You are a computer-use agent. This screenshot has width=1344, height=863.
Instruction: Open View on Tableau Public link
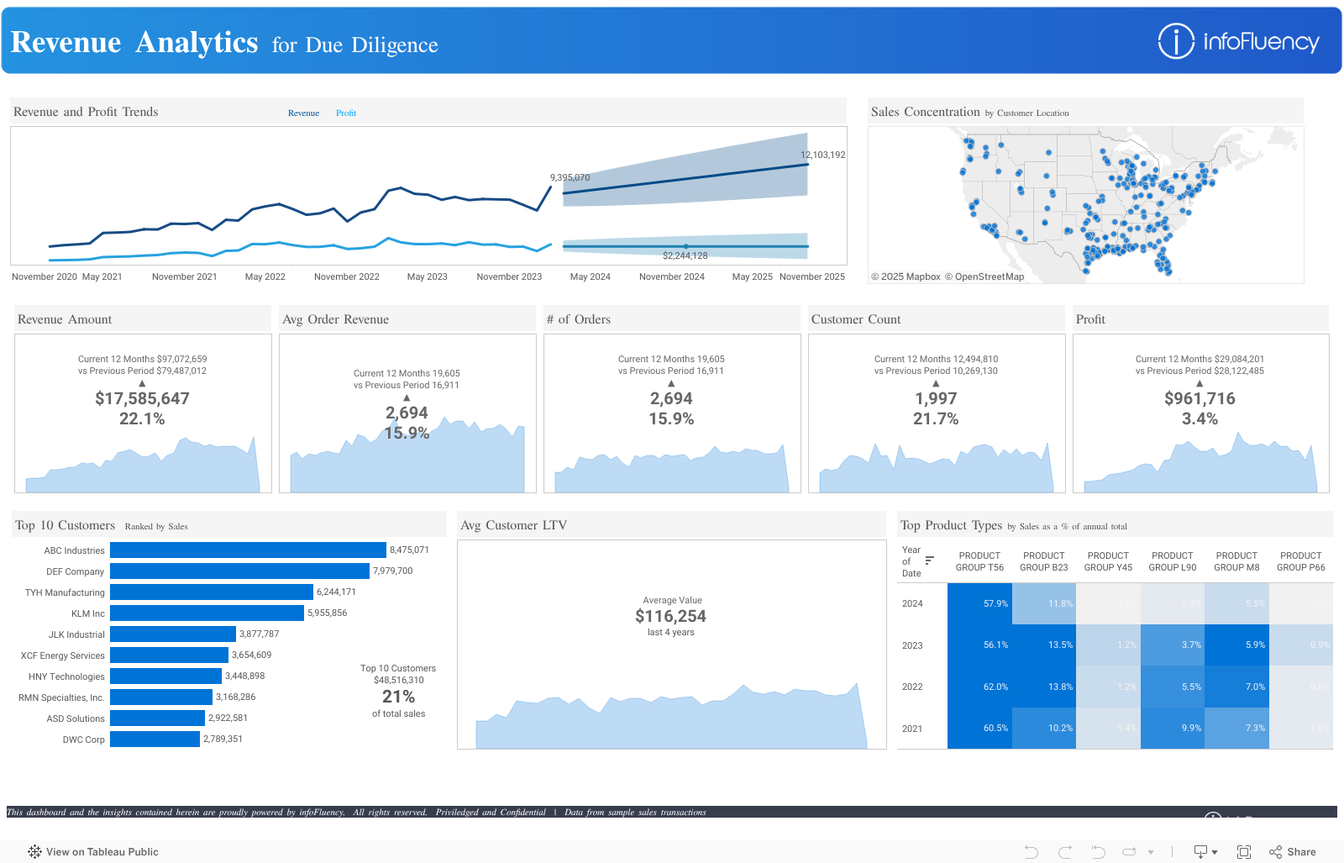pos(93,852)
